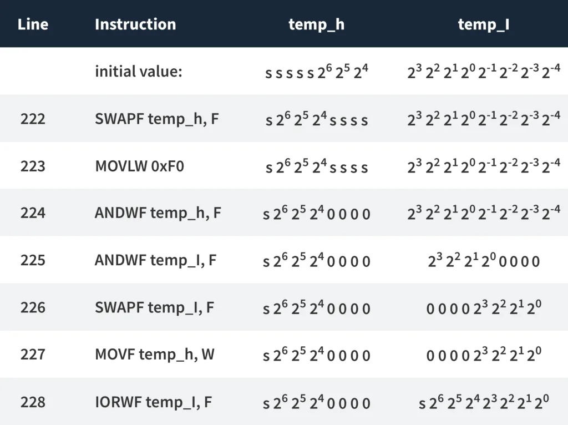The image size is (568, 425).
Task: Click the 'initial value:' label
Action: pyautogui.click(x=138, y=72)
